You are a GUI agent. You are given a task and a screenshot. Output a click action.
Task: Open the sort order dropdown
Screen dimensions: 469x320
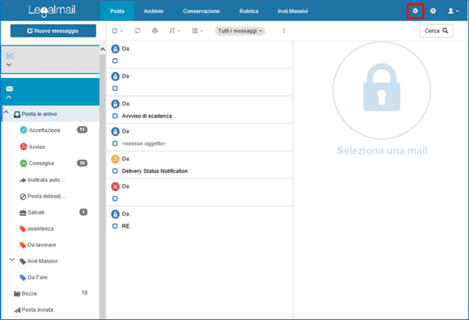pos(174,31)
